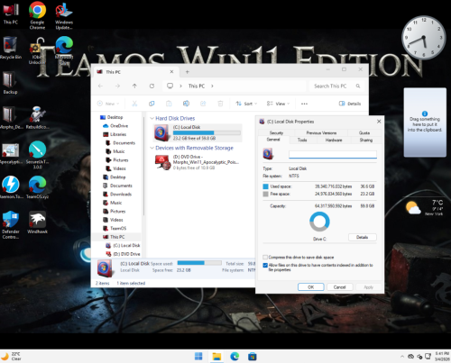Viewport: 451px width, 363px height.
Task: Click the Cut scissors icon in Explorer toolbar
Action: [134, 104]
